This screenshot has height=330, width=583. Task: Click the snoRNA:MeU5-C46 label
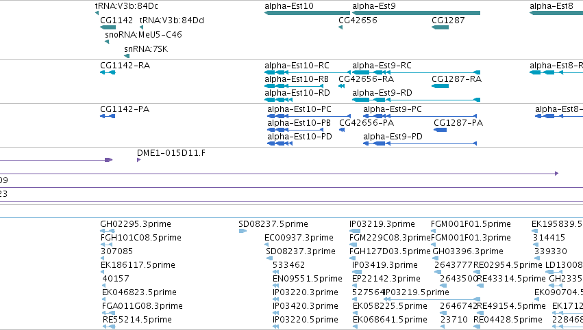(143, 35)
